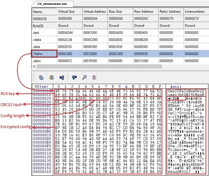Select the .text section row

(x=120, y=33)
